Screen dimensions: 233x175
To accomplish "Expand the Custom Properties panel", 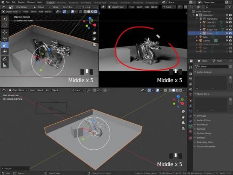I will [x=206, y=146].
